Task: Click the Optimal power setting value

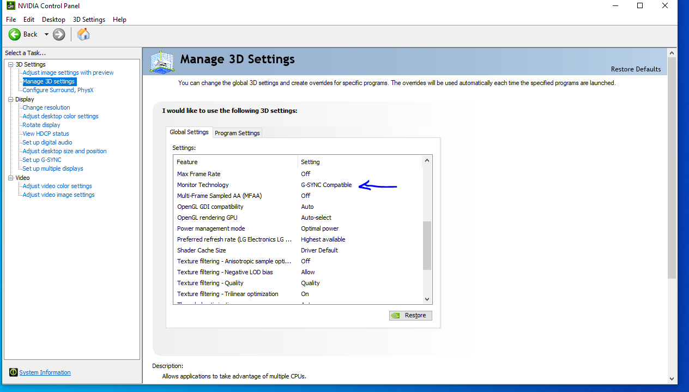Action: (x=320, y=228)
